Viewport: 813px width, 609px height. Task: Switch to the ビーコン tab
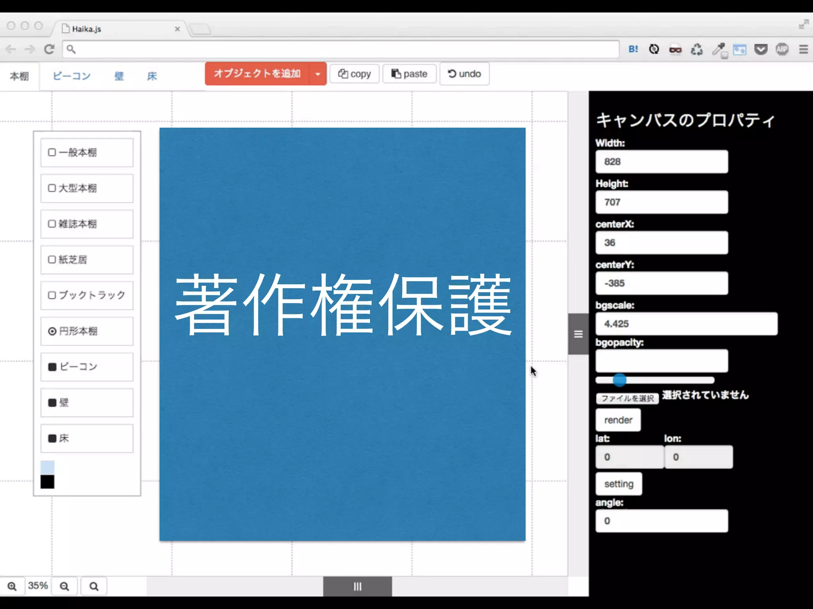[72, 76]
